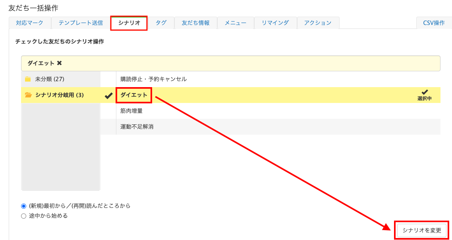Click the 未分類 folder icon
Viewport: 452px width, 240px height.
[28, 79]
